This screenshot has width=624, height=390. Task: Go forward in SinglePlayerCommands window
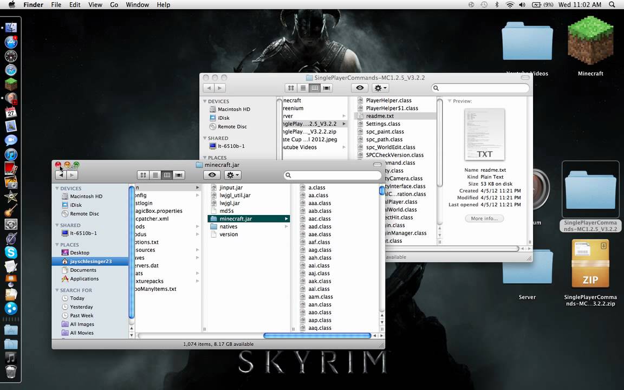(x=220, y=88)
